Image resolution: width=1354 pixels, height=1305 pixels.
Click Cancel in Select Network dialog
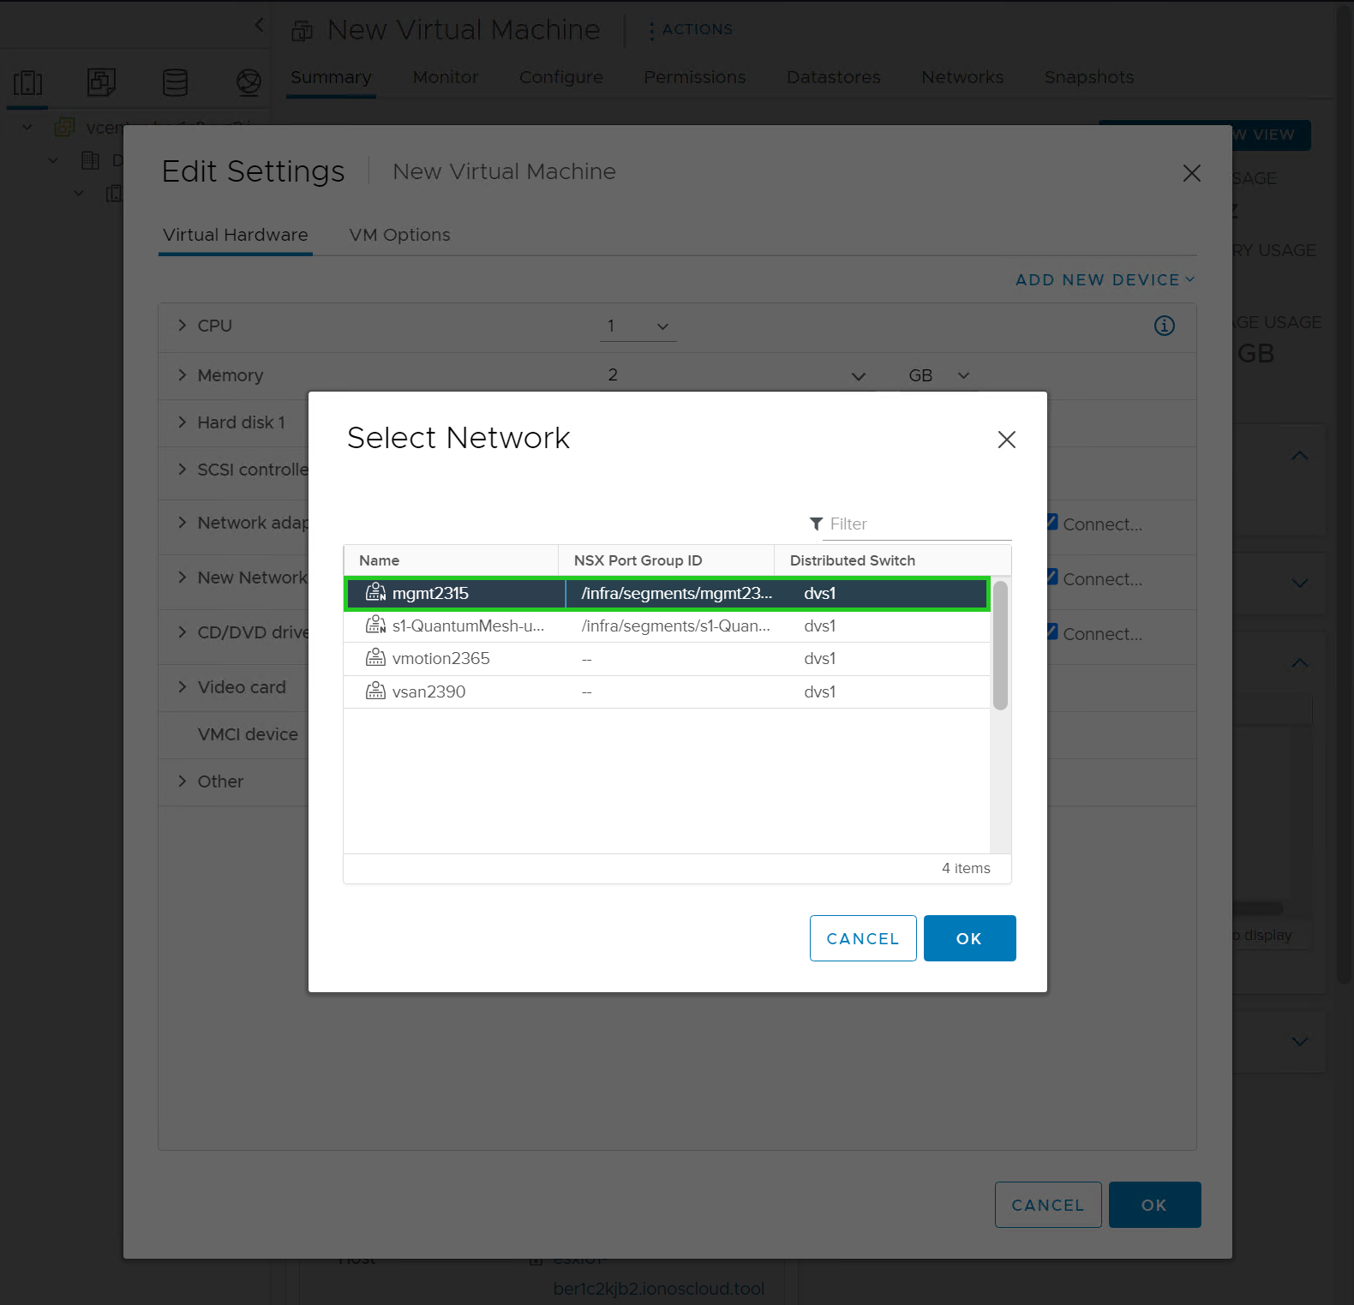[x=863, y=938]
